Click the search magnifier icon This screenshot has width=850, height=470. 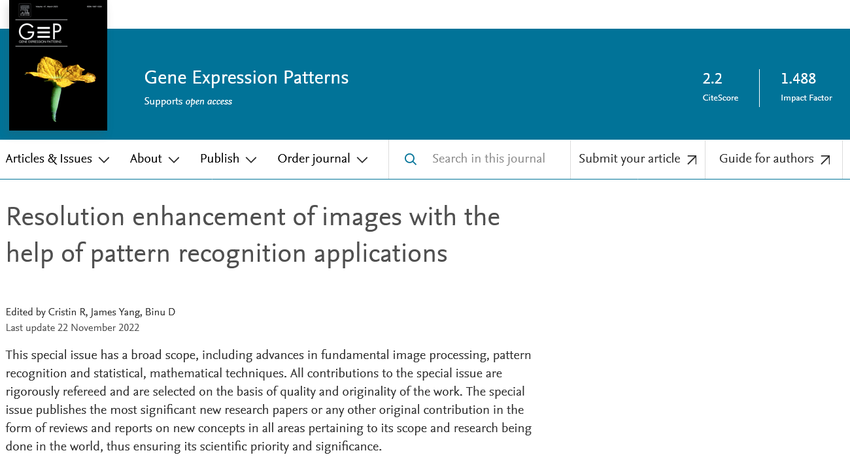pyautogui.click(x=411, y=159)
